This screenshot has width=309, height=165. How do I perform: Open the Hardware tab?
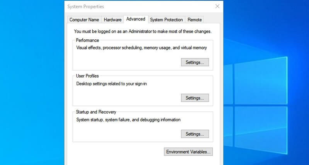click(112, 20)
